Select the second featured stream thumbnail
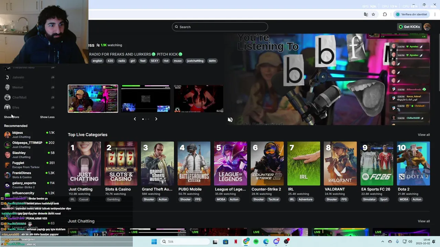Viewport: 440px width, 247px height. [146, 99]
